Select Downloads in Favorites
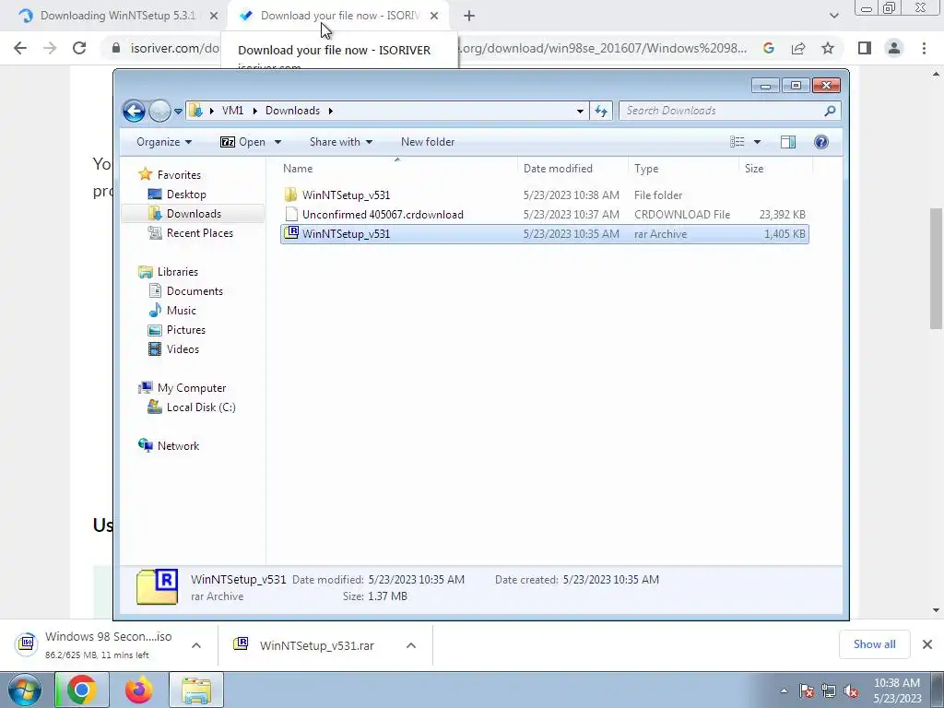 (194, 214)
